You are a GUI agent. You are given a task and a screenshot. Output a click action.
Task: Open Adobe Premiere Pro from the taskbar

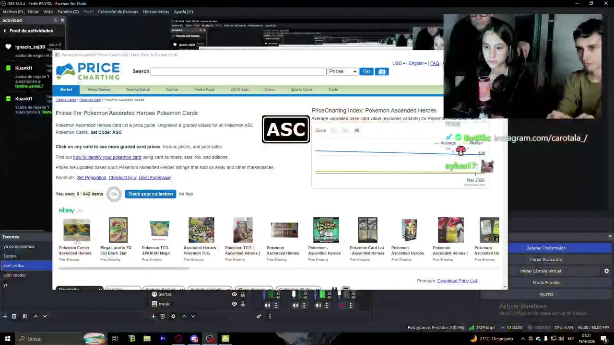pyautogui.click(x=163, y=339)
